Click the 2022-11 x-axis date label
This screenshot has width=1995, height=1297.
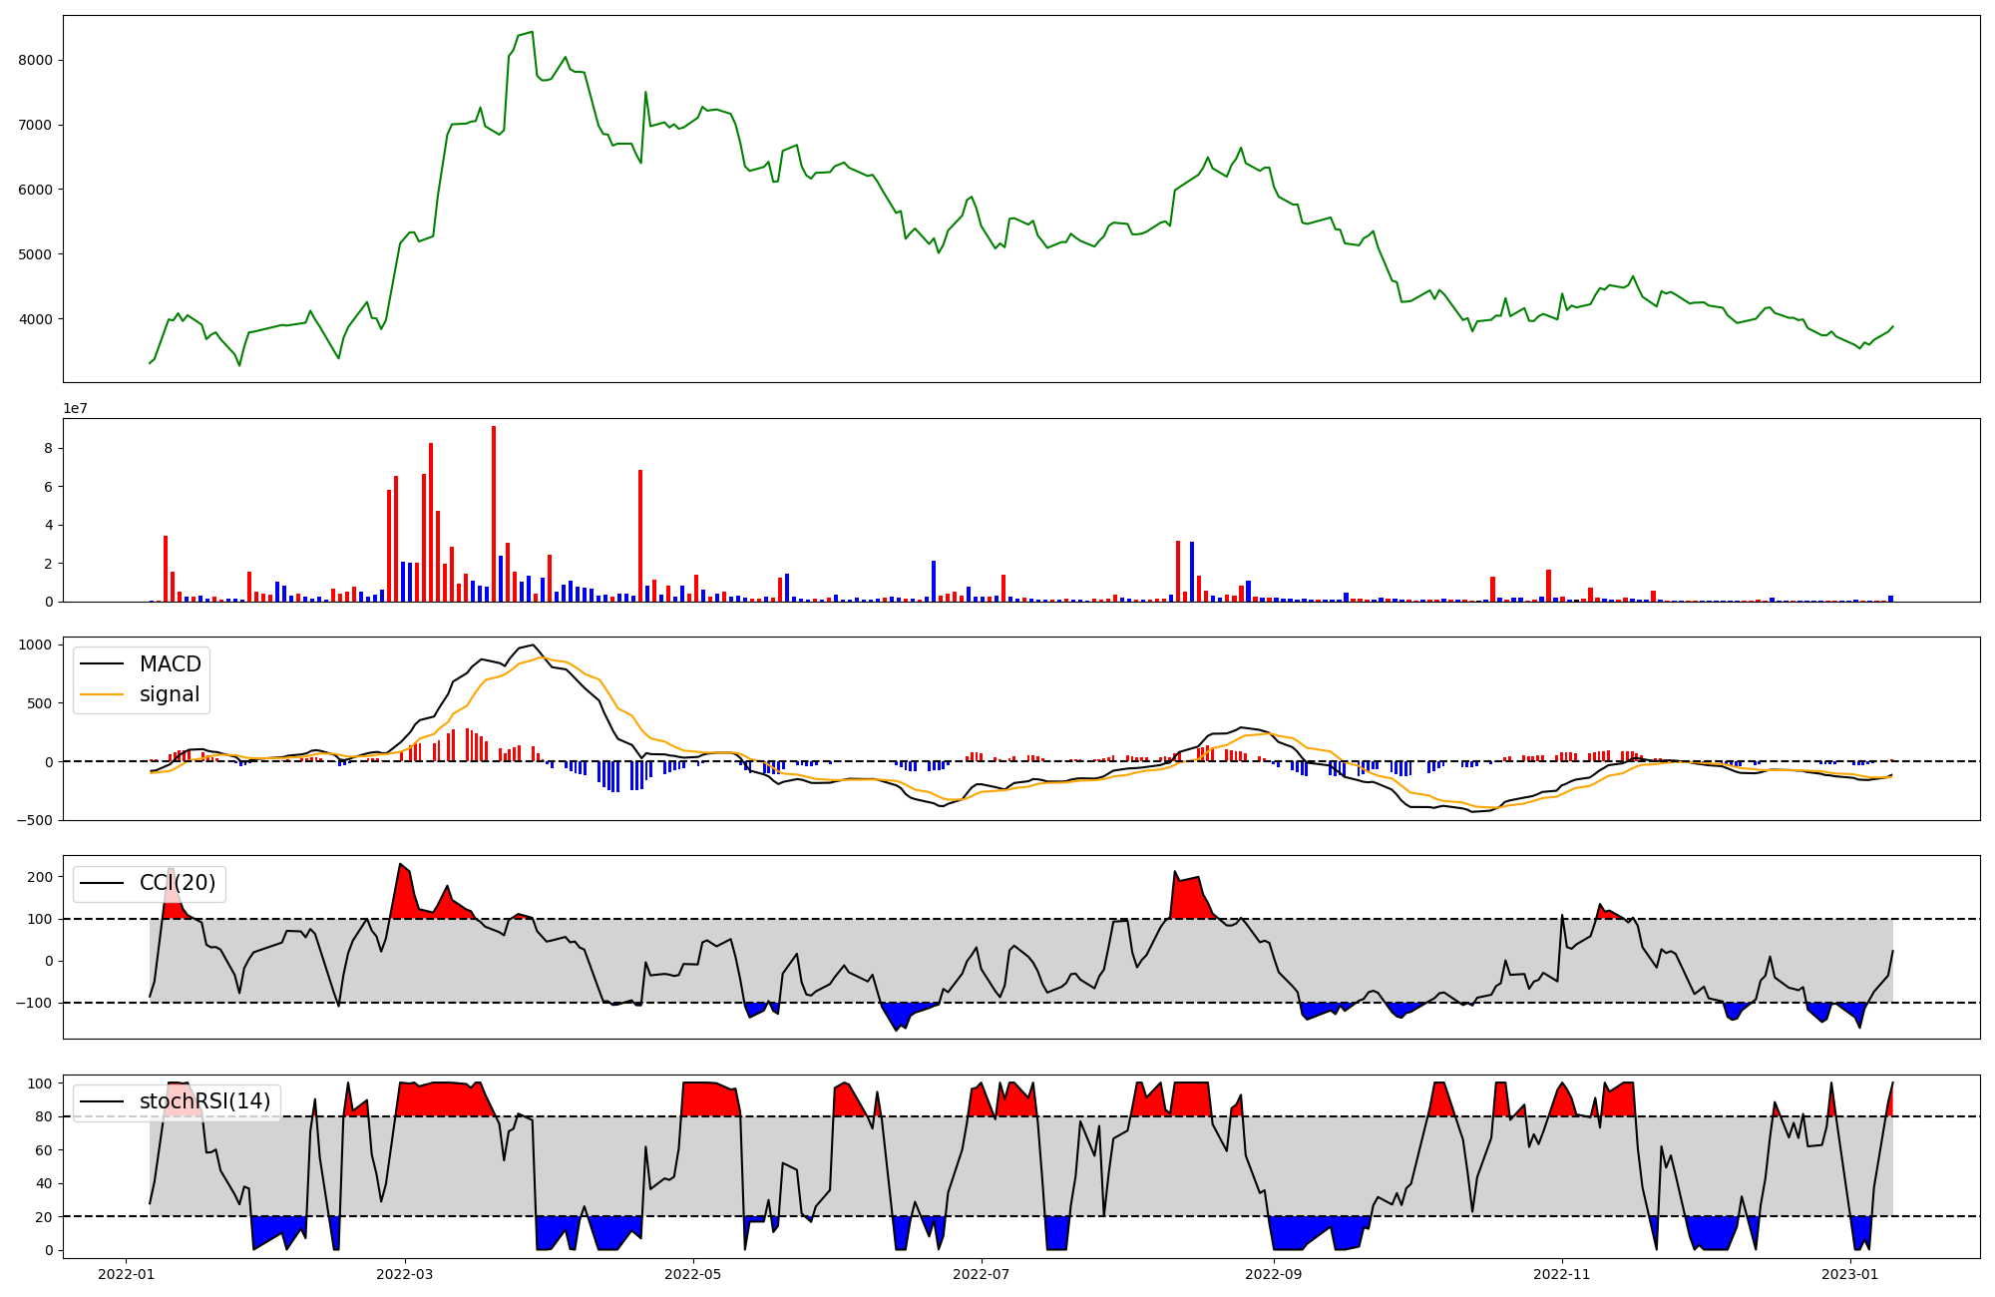click(x=1561, y=1274)
